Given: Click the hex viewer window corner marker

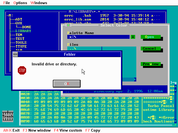Looking at the screenshot, I should coord(174,83).
